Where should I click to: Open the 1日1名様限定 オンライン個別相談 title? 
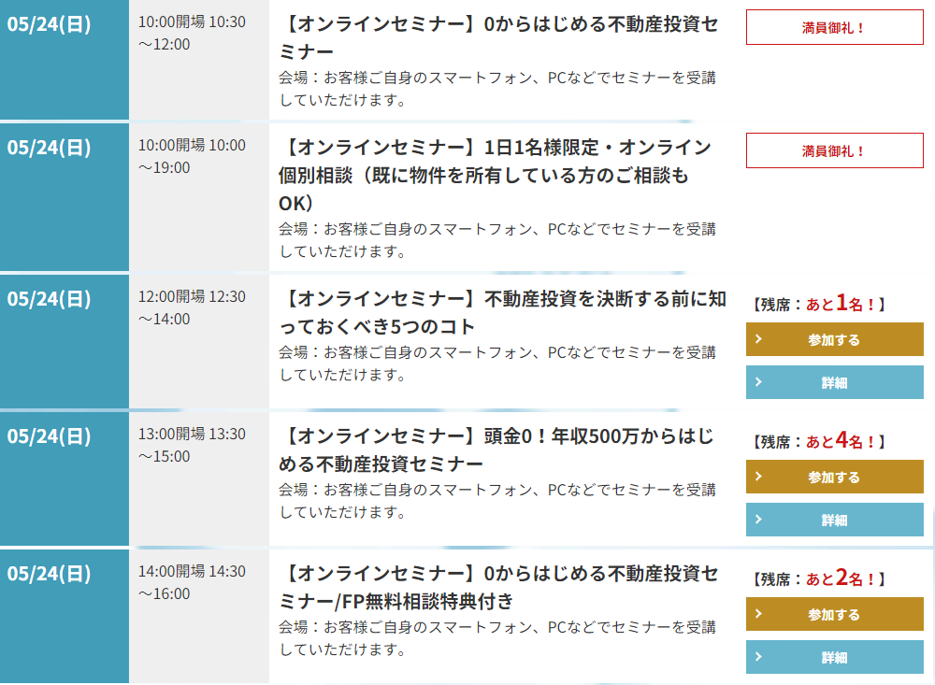point(496,175)
